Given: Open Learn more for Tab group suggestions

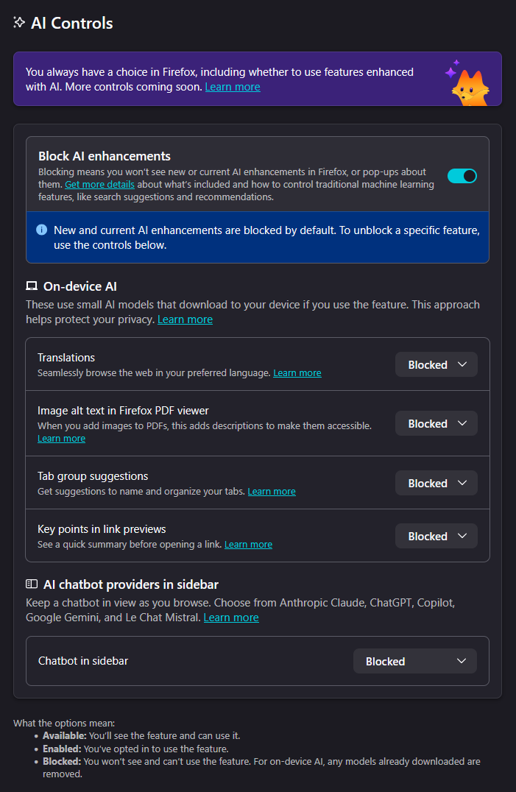Looking at the screenshot, I should coord(272,491).
